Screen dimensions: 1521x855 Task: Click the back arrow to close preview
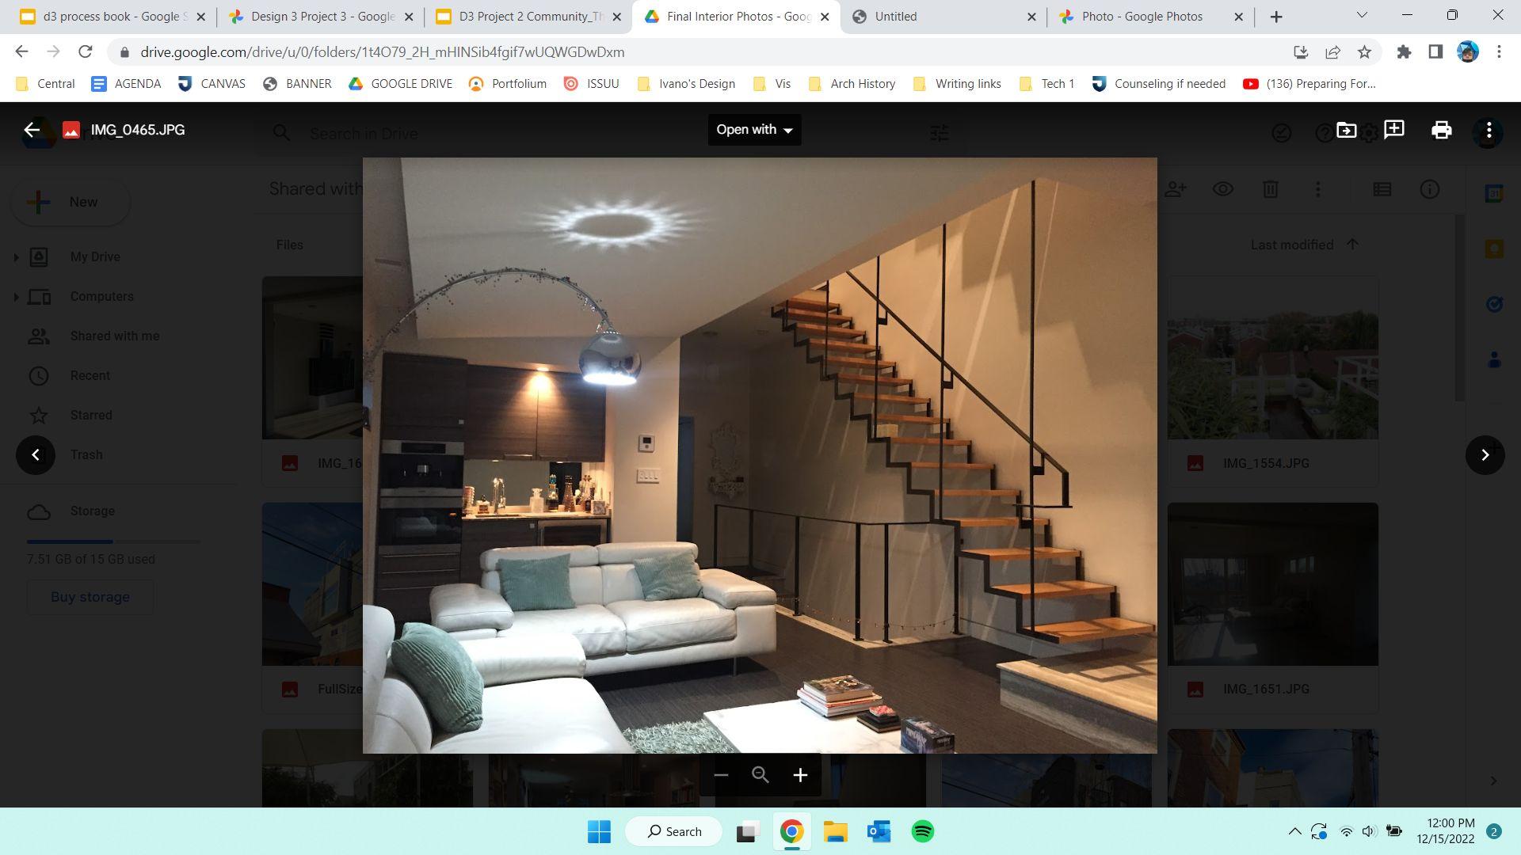32,130
